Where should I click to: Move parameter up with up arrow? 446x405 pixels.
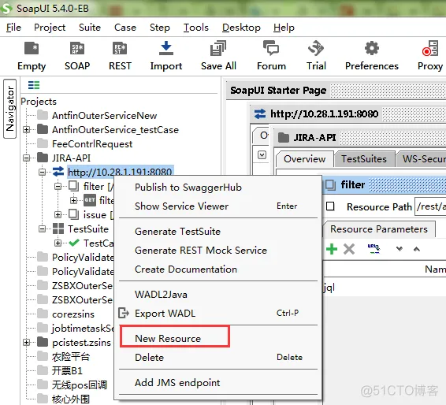(417, 249)
